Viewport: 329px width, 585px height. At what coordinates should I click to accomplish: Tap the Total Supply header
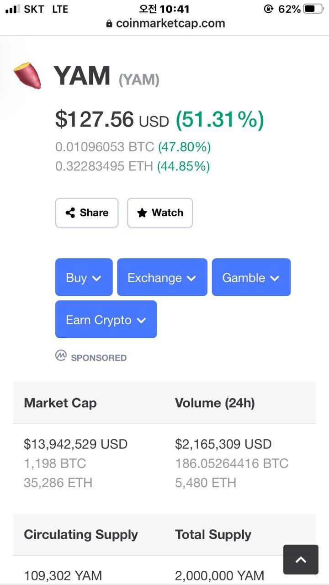click(213, 535)
